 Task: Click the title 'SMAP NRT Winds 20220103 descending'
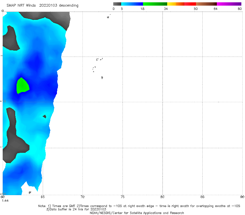tap(42, 5)
